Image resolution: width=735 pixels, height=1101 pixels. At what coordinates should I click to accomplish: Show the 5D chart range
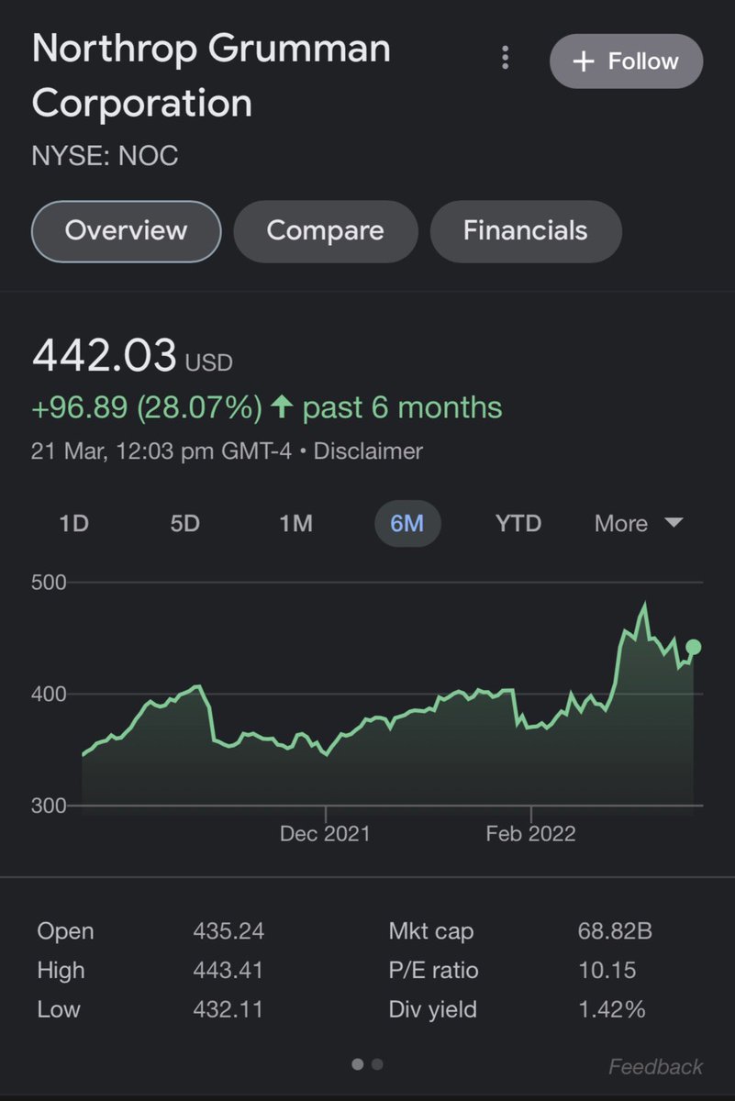point(184,524)
